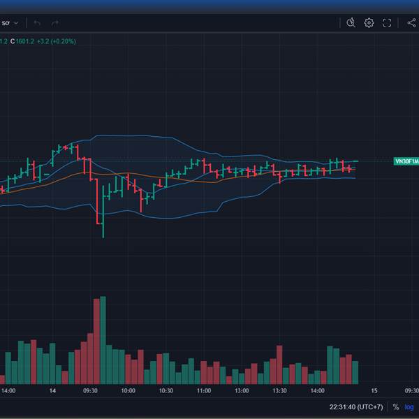This screenshot has height=419, width=419.
Task: Click the '13:30' time axis label
Action: coord(279,390)
